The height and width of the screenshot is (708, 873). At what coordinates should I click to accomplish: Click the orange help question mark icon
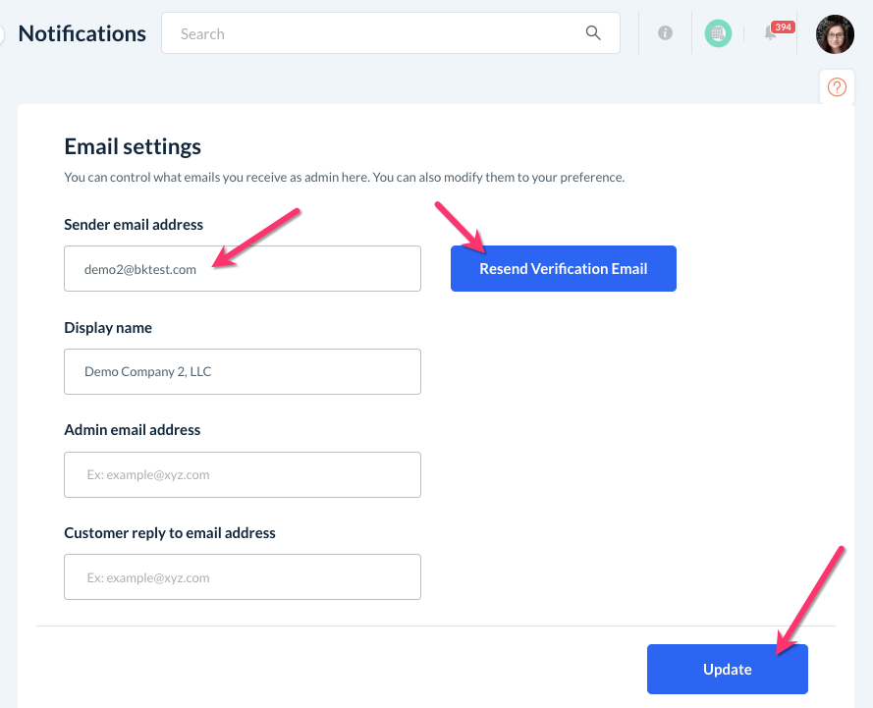coord(837,87)
